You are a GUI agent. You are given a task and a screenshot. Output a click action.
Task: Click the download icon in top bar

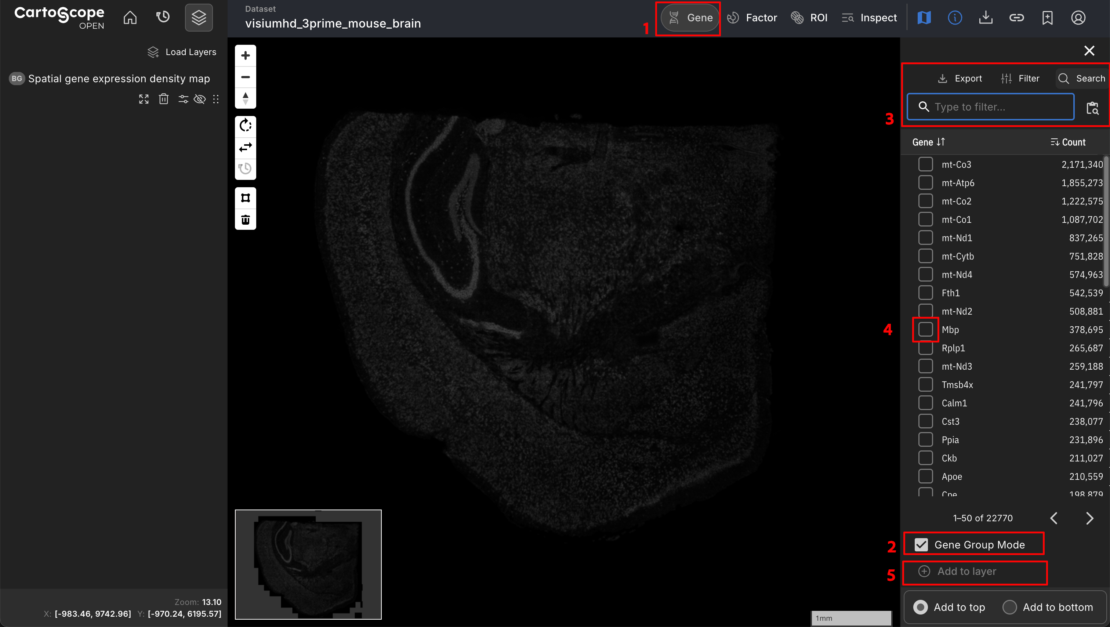coord(986,18)
